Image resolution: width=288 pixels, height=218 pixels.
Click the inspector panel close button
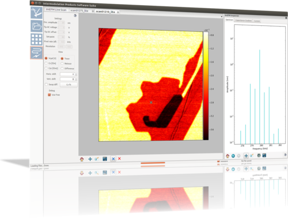pyautogui.click(x=286, y=18)
